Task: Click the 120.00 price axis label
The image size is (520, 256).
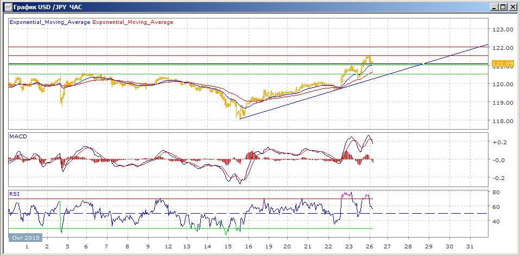Action: 503,84
